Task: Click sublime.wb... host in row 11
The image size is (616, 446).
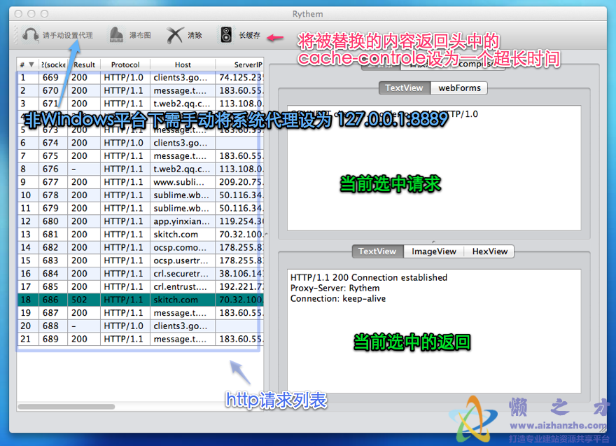Action: (x=181, y=208)
